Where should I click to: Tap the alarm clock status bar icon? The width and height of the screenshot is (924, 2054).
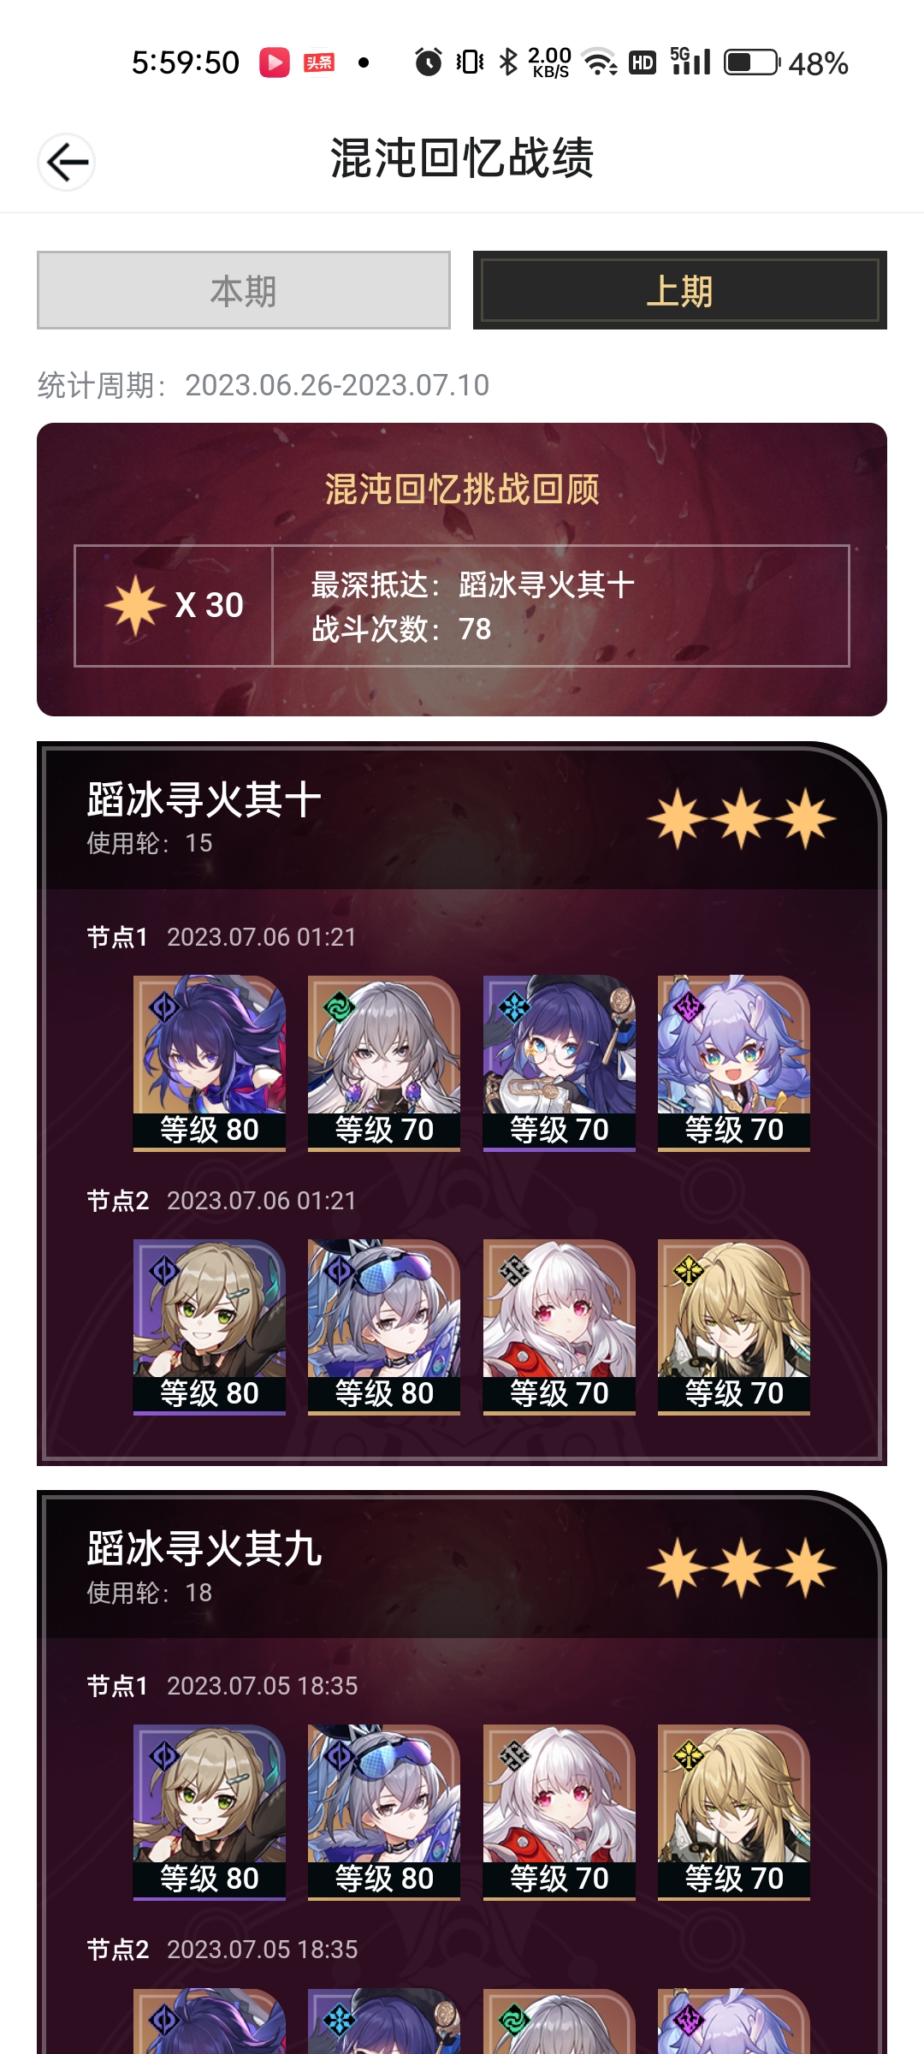click(x=429, y=62)
